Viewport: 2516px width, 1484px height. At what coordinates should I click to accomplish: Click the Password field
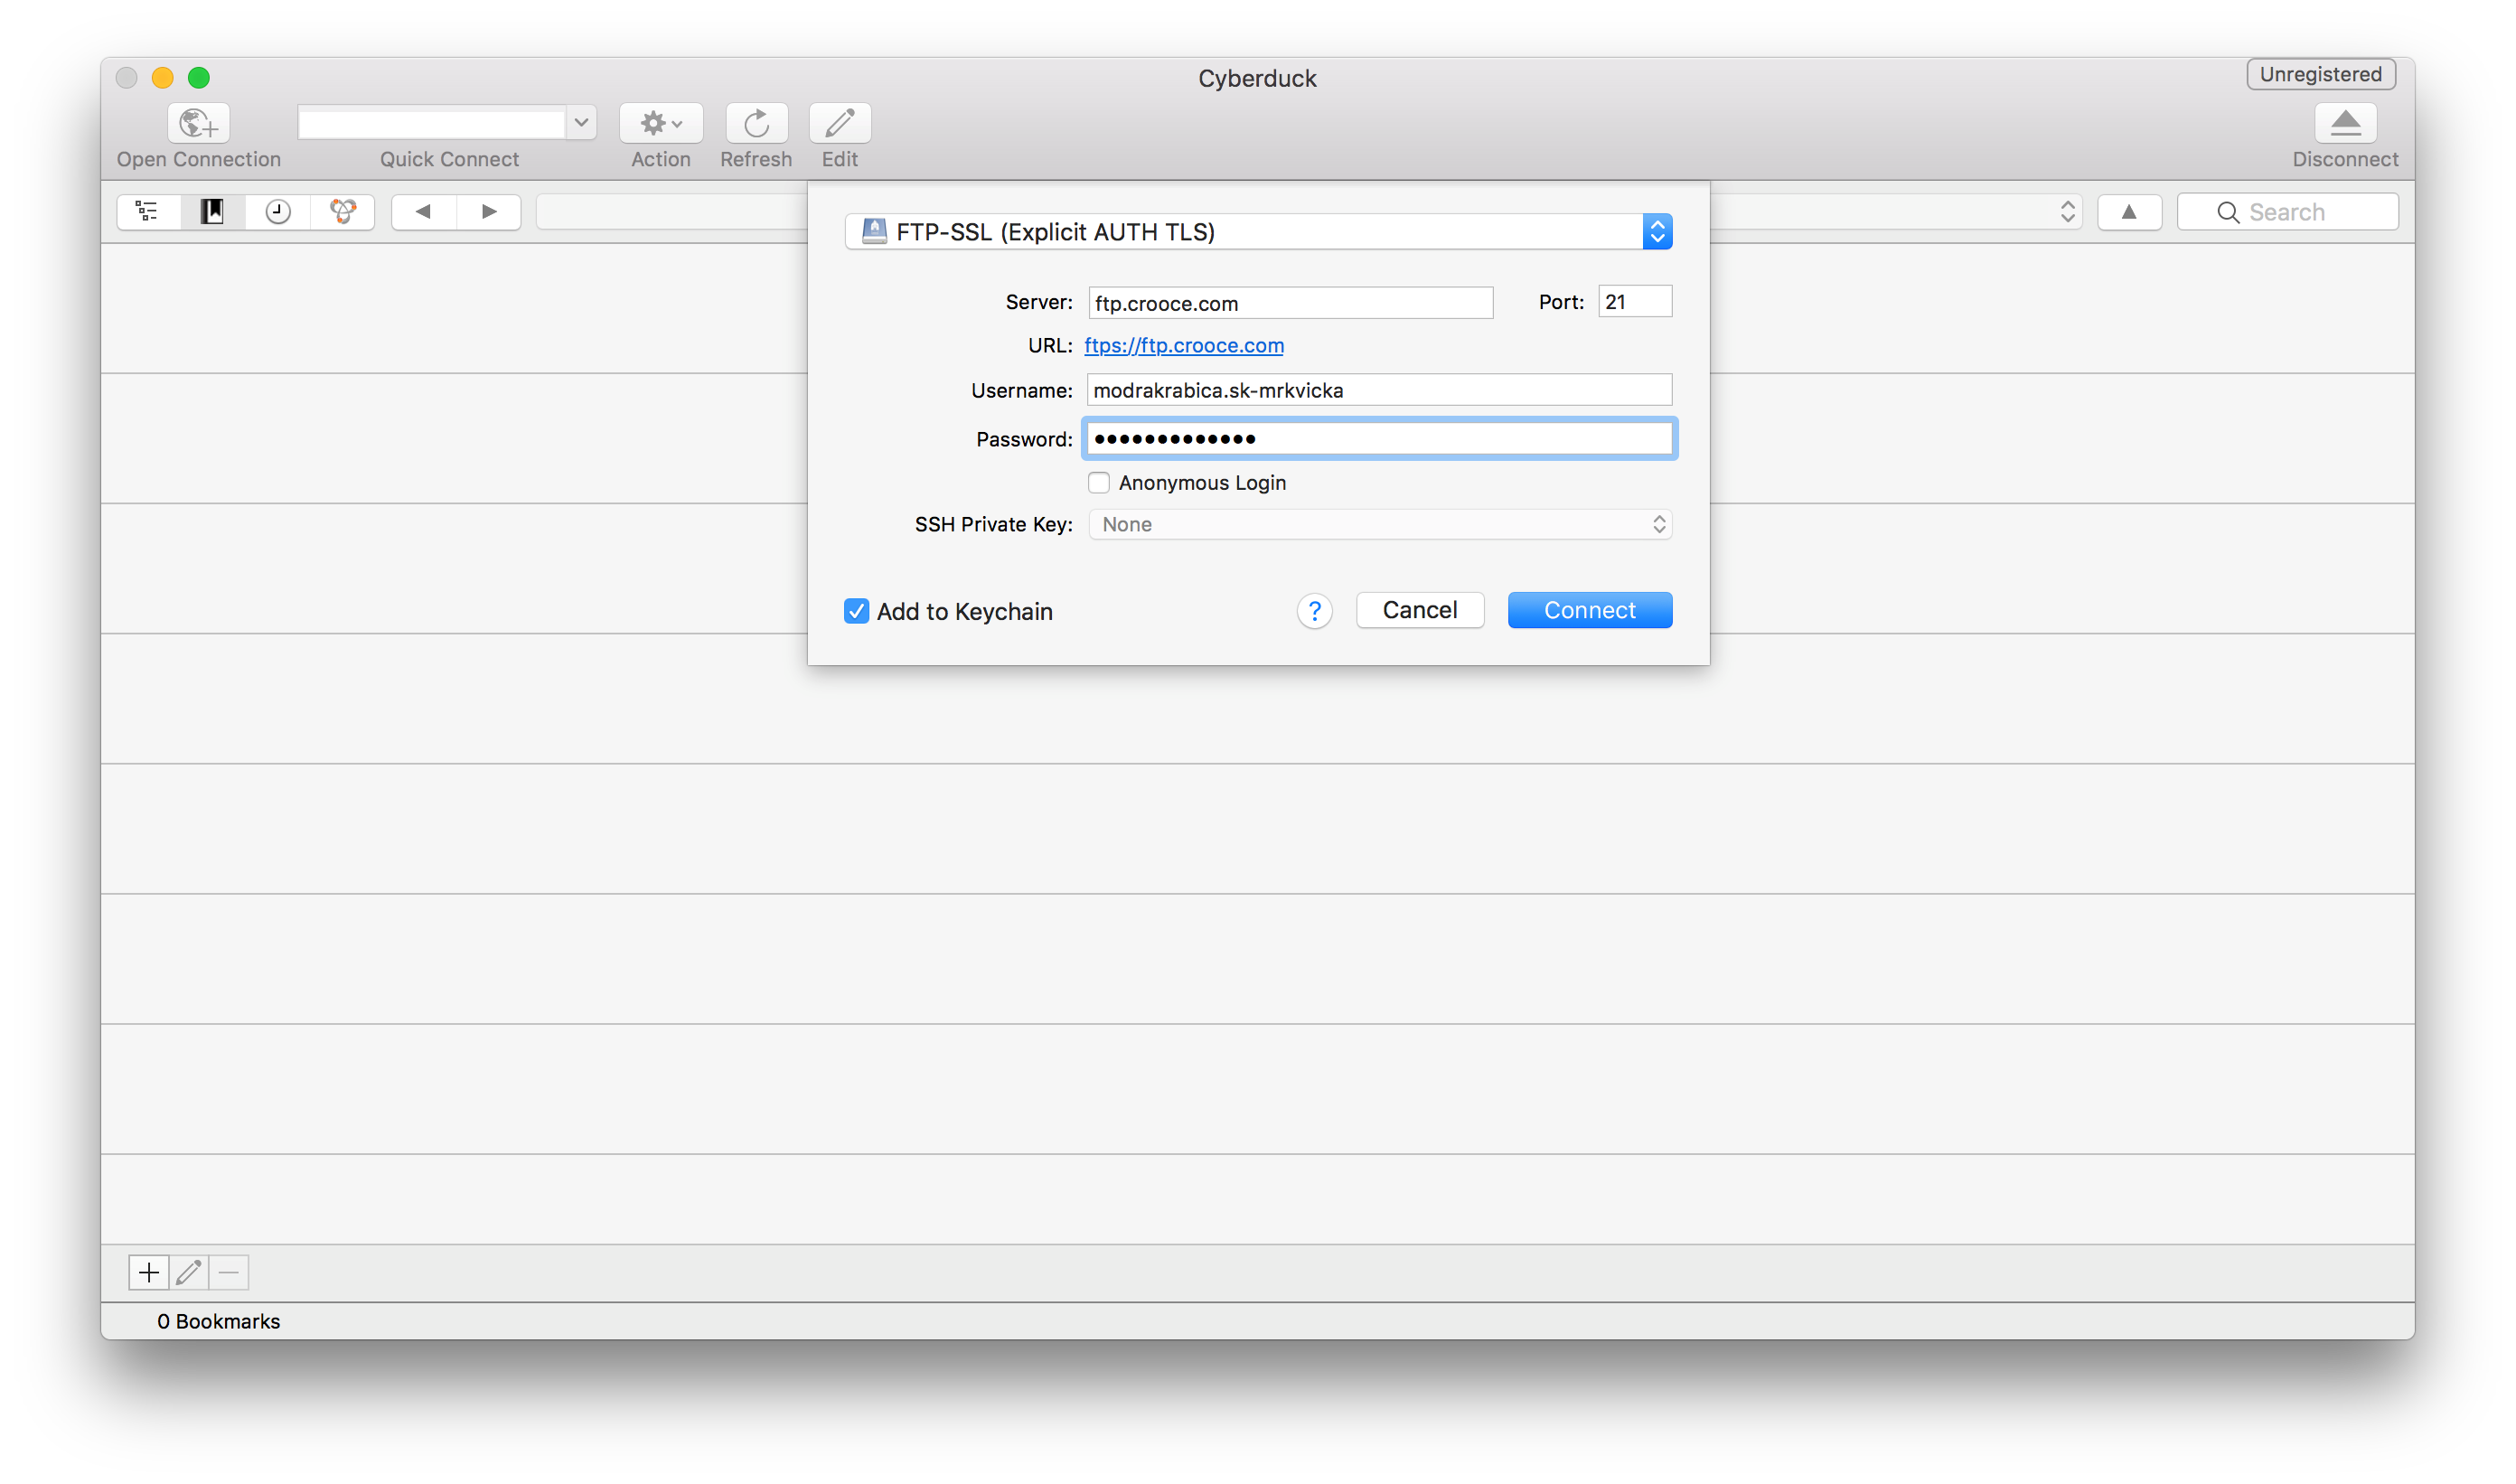tap(1379, 439)
